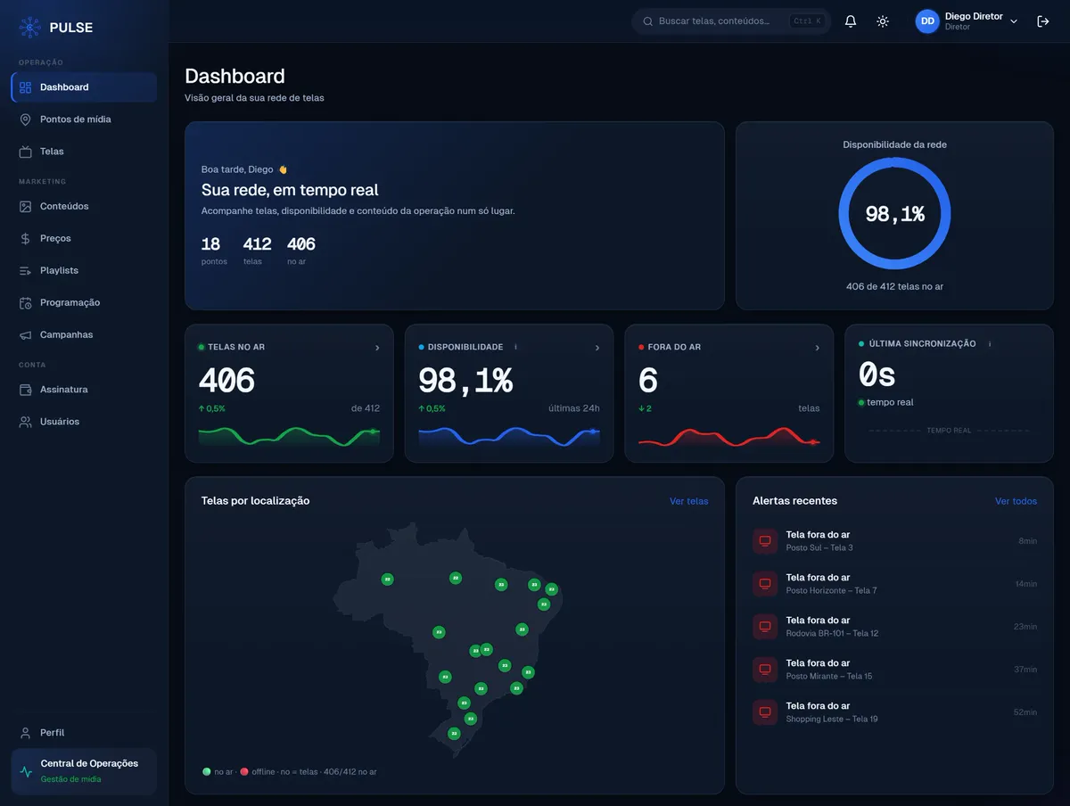Click the Dashboard page heading

[x=235, y=77]
